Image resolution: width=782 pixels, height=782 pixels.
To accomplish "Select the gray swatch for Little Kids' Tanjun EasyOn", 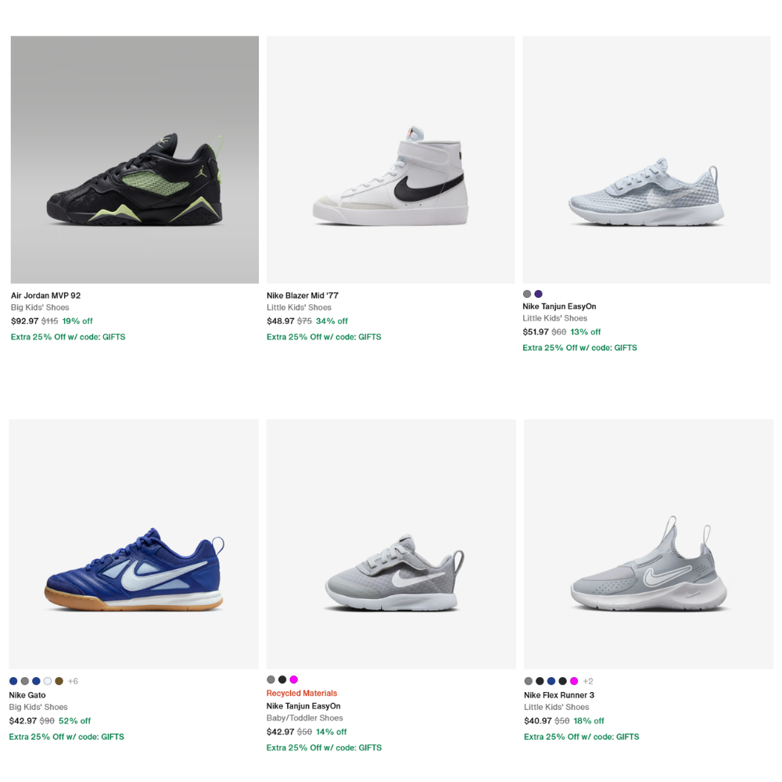I will pyautogui.click(x=527, y=294).
